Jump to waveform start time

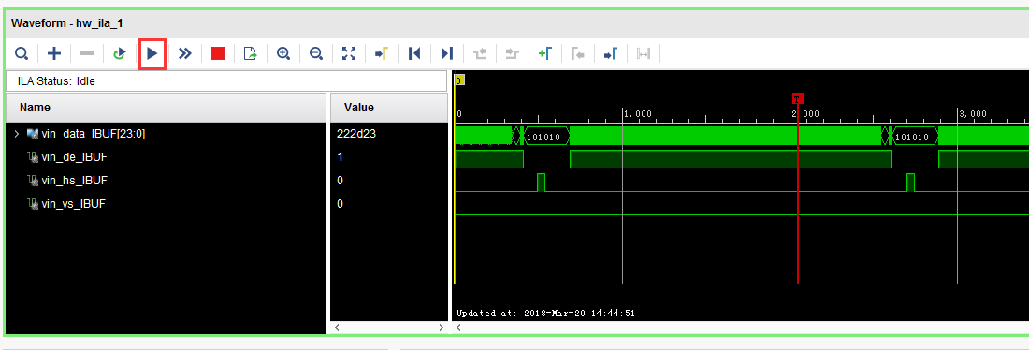point(414,54)
